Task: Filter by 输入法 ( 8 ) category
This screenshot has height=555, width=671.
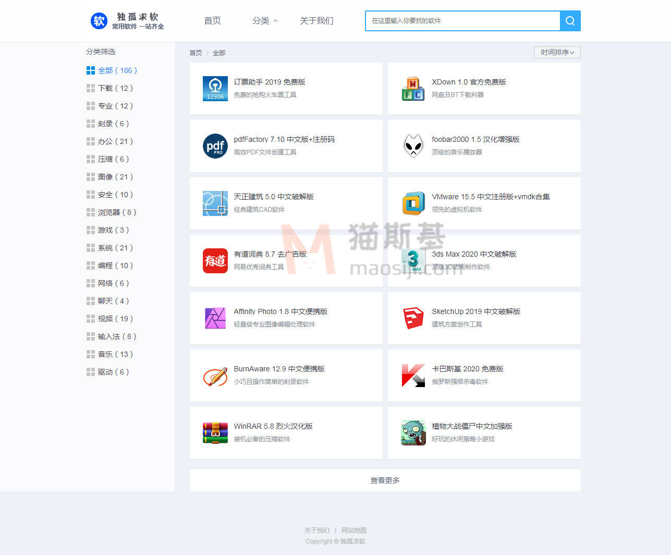Action: coord(117,336)
